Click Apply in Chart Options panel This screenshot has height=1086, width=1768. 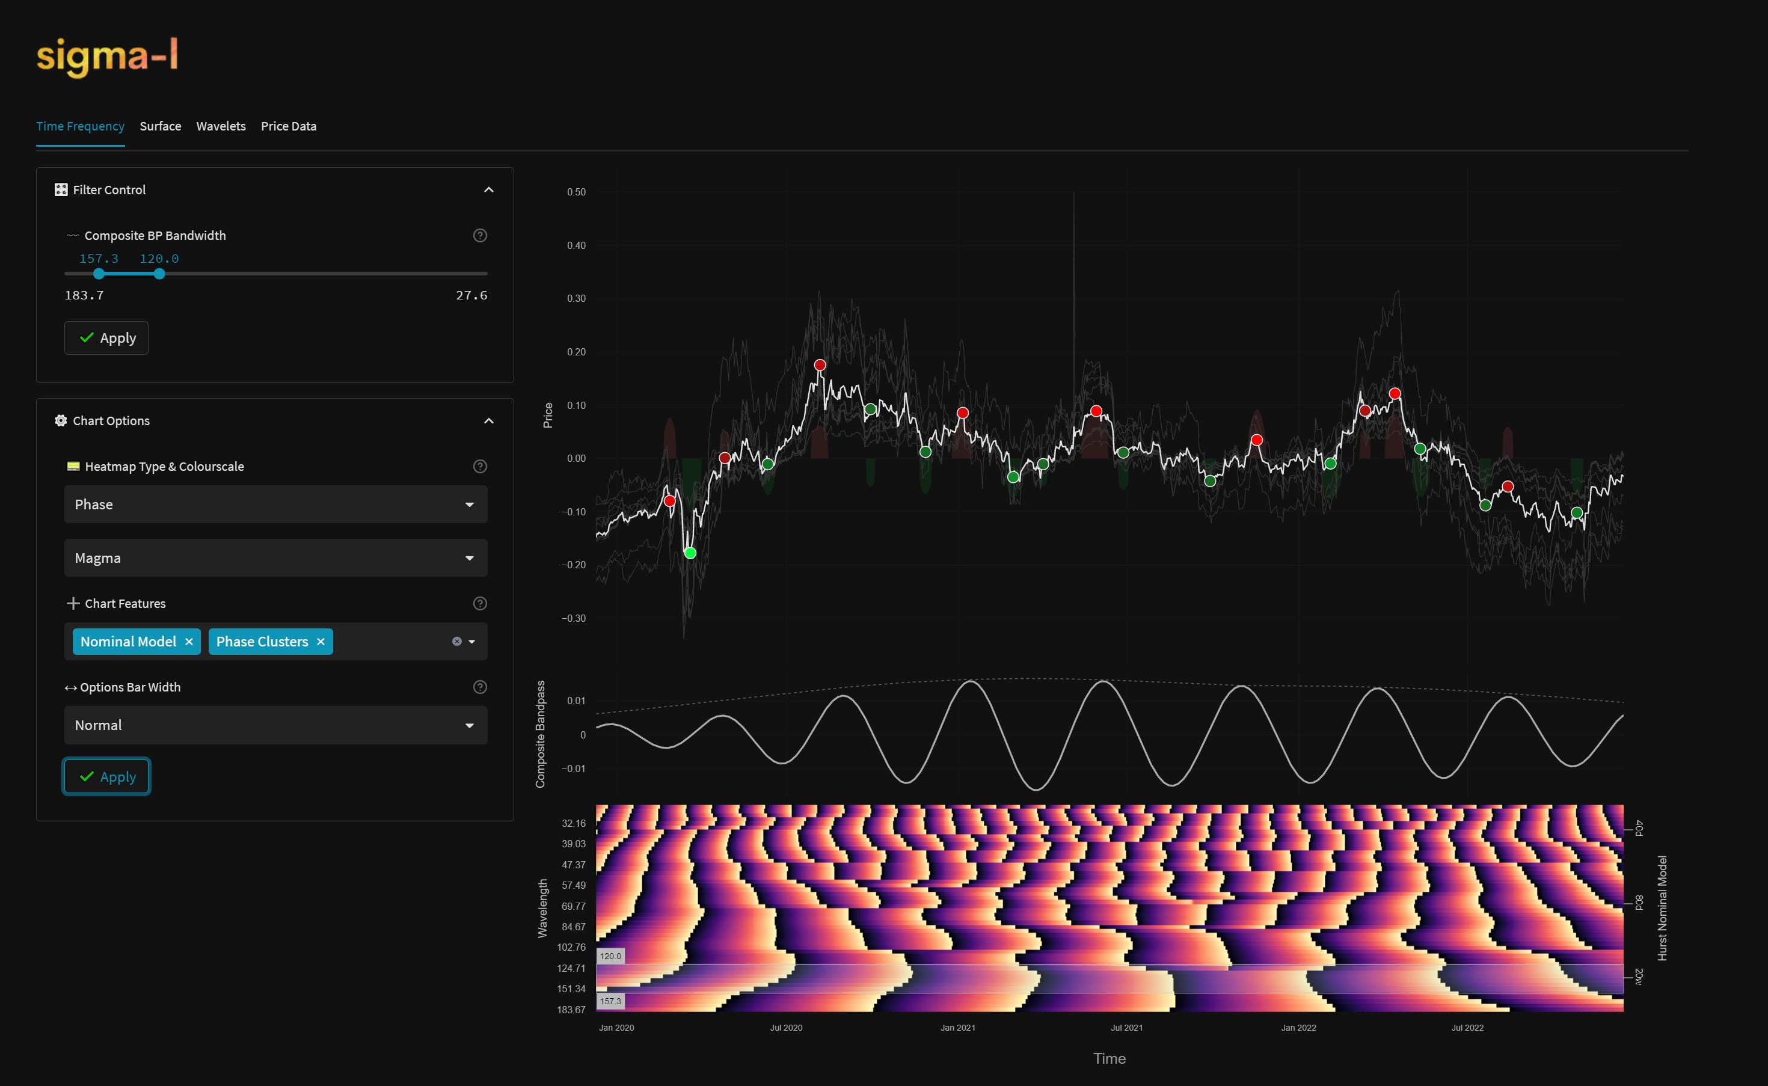[106, 777]
